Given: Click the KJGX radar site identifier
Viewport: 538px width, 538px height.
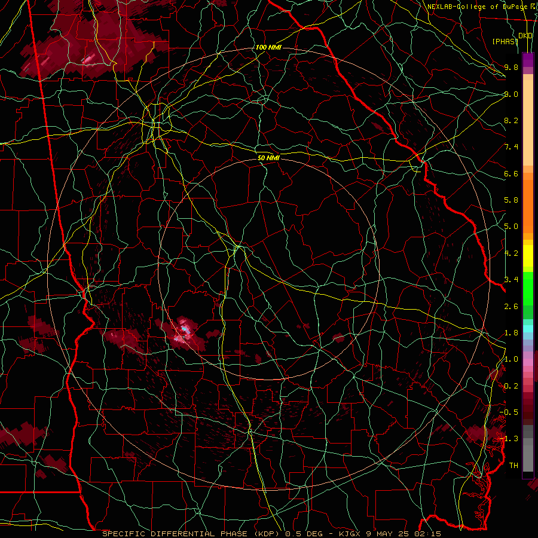Looking at the screenshot, I should click(351, 534).
